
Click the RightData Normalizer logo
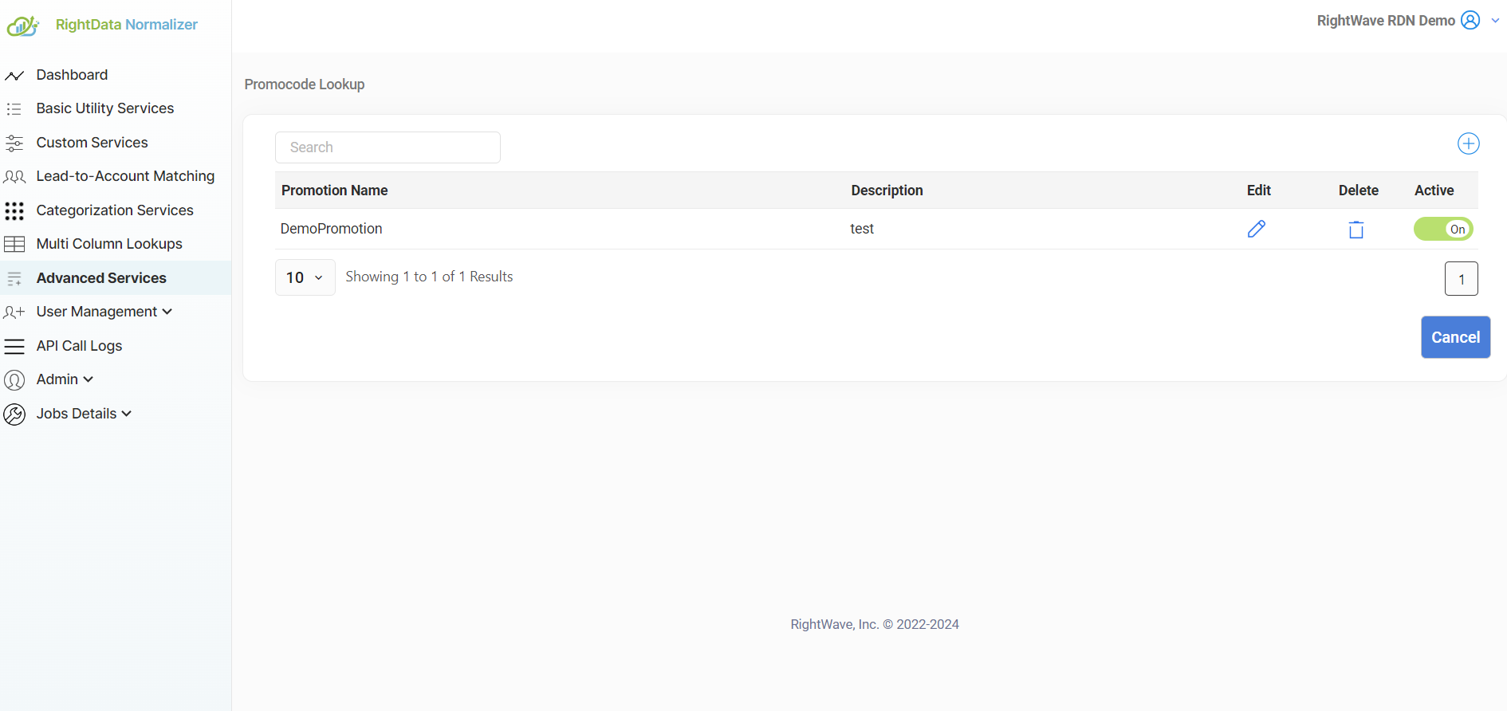tap(23, 26)
